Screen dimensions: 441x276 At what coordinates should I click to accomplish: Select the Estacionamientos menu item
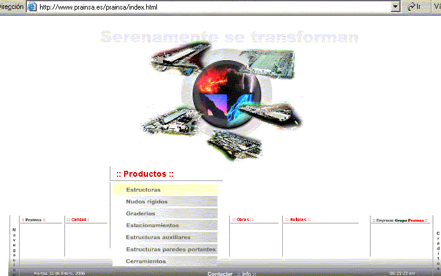point(165,225)
